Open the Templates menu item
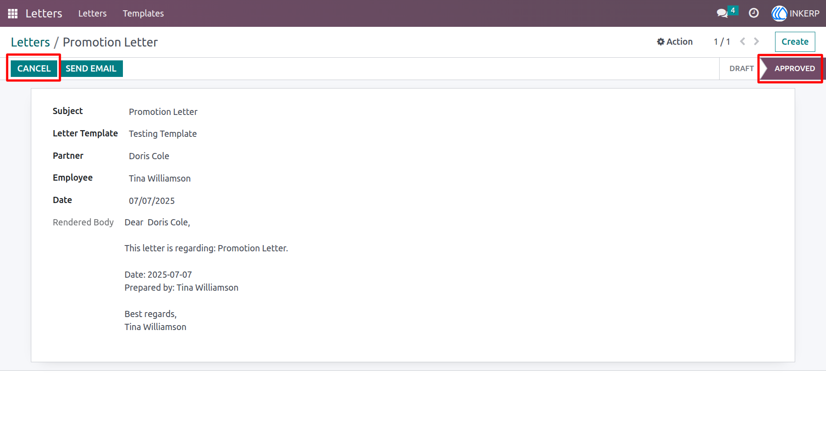826x432 pixels. 143,13
